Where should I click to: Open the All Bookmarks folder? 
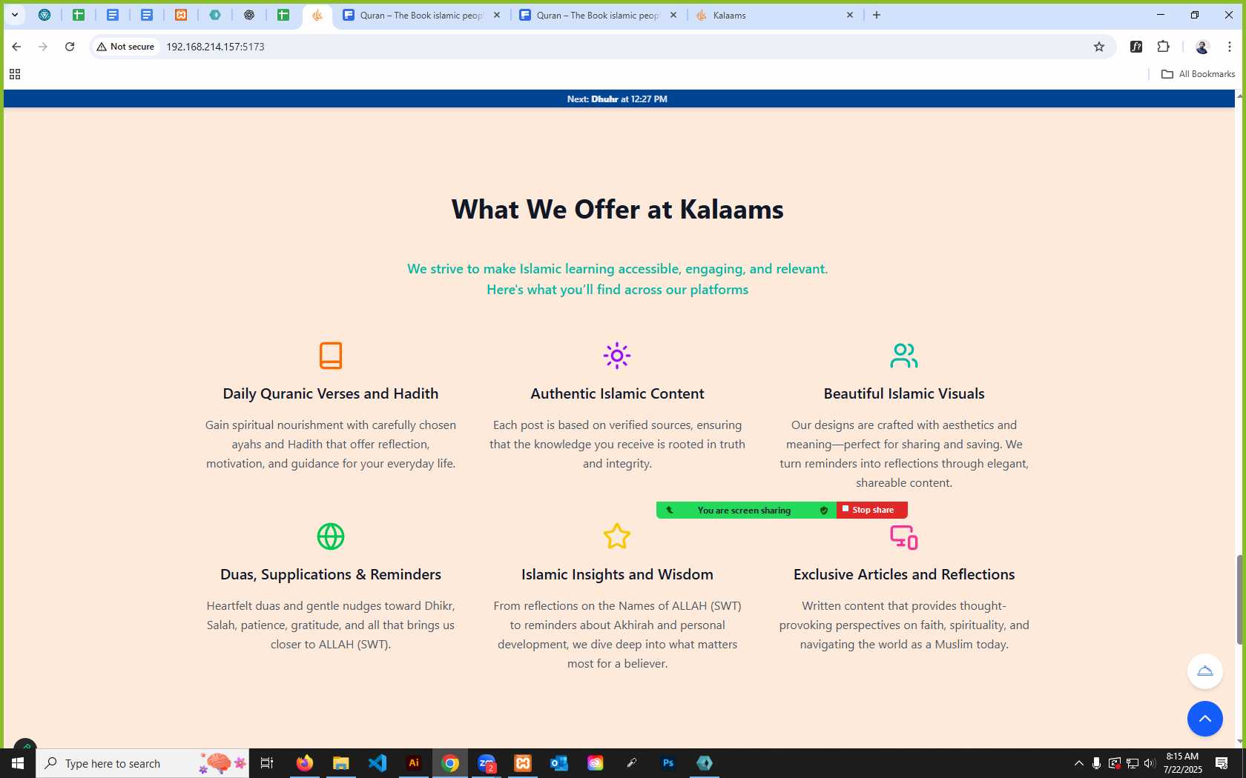click(x=1198, y=74)
